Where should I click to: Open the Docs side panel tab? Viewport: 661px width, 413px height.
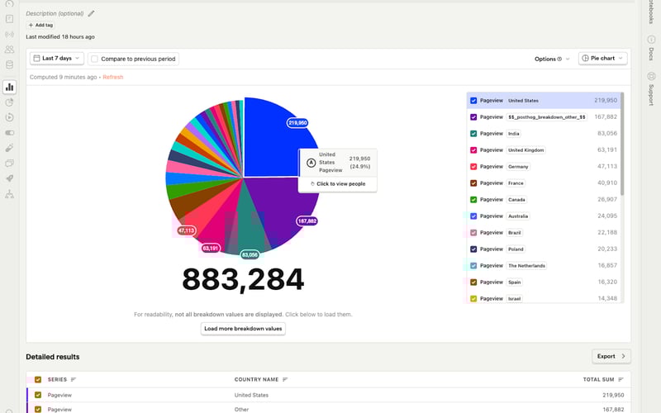[x=651, y=48]
